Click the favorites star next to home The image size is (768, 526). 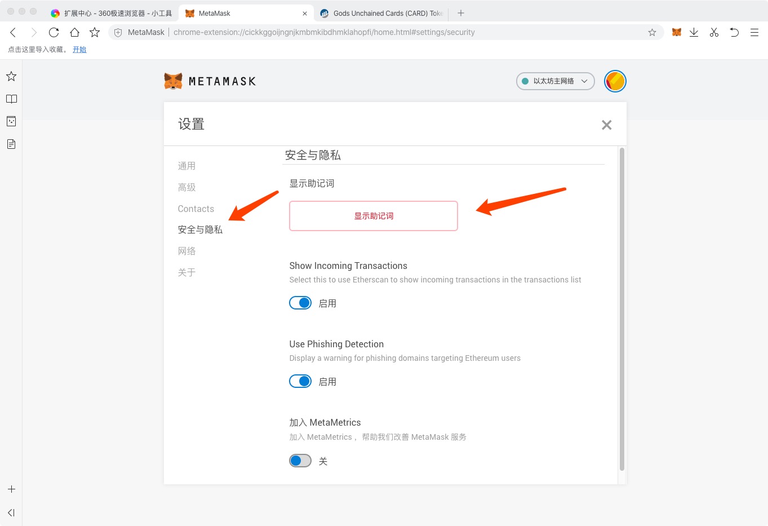click(x=95, y=32)
